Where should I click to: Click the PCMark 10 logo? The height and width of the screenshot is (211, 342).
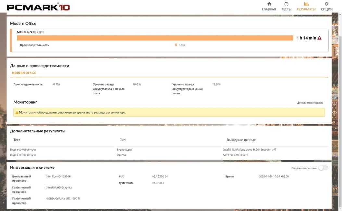(x=38, y=7)
